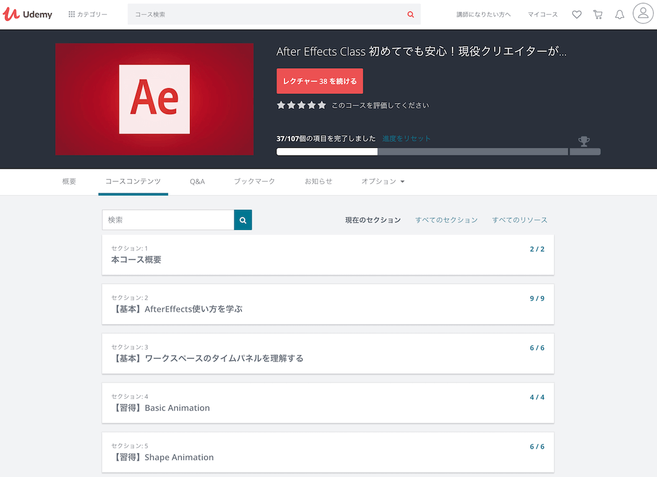
Task: Continue with レクチャー 38 を続ける button
Action: pos(320,81)
